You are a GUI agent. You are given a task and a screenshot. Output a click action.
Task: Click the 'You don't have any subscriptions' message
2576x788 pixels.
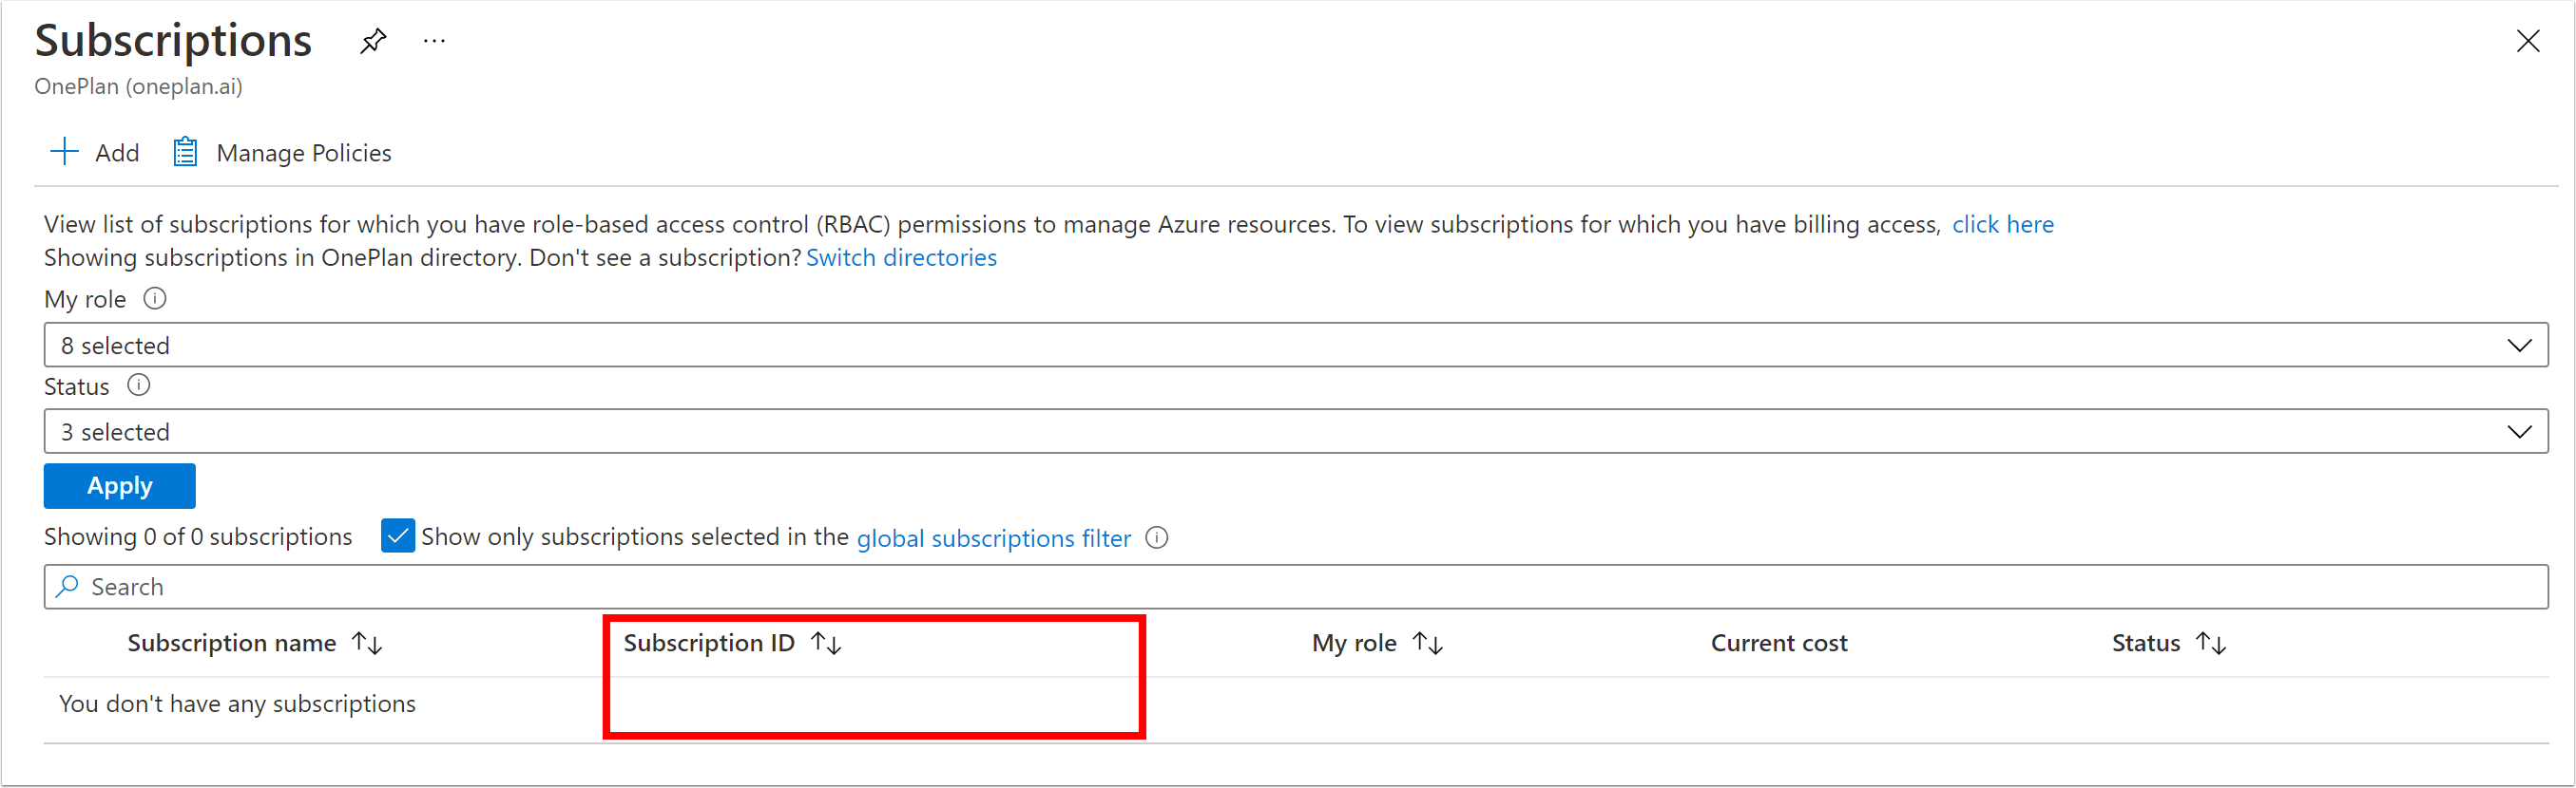(237, 704)
